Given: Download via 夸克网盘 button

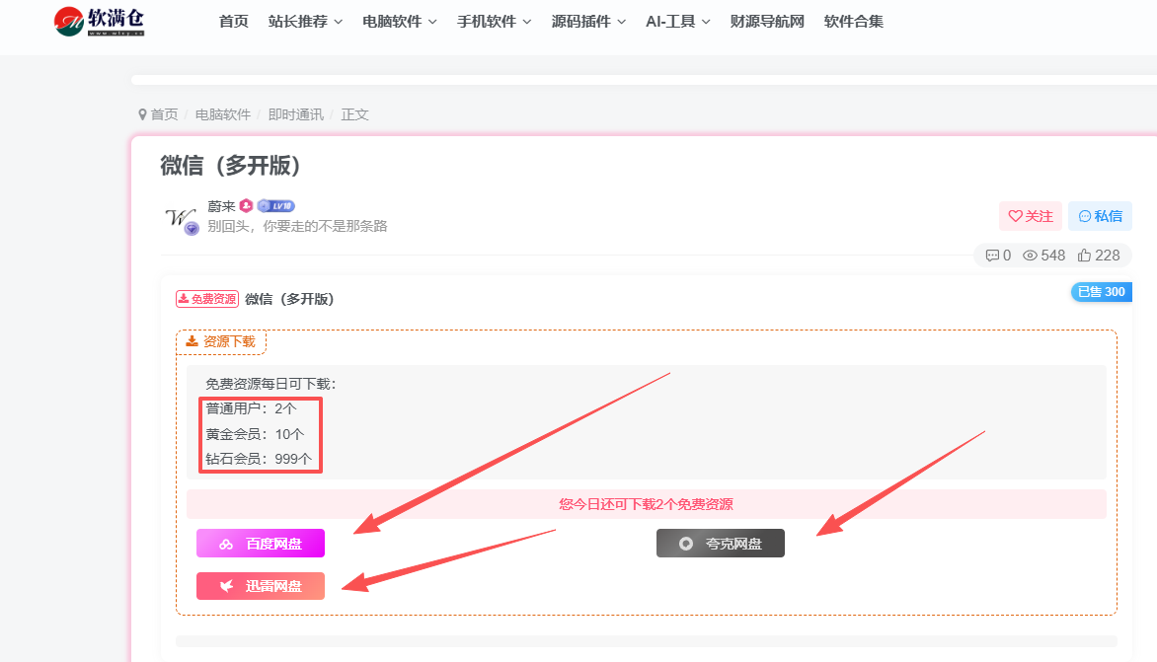Looking at the screenshot, I should point(721,544).
